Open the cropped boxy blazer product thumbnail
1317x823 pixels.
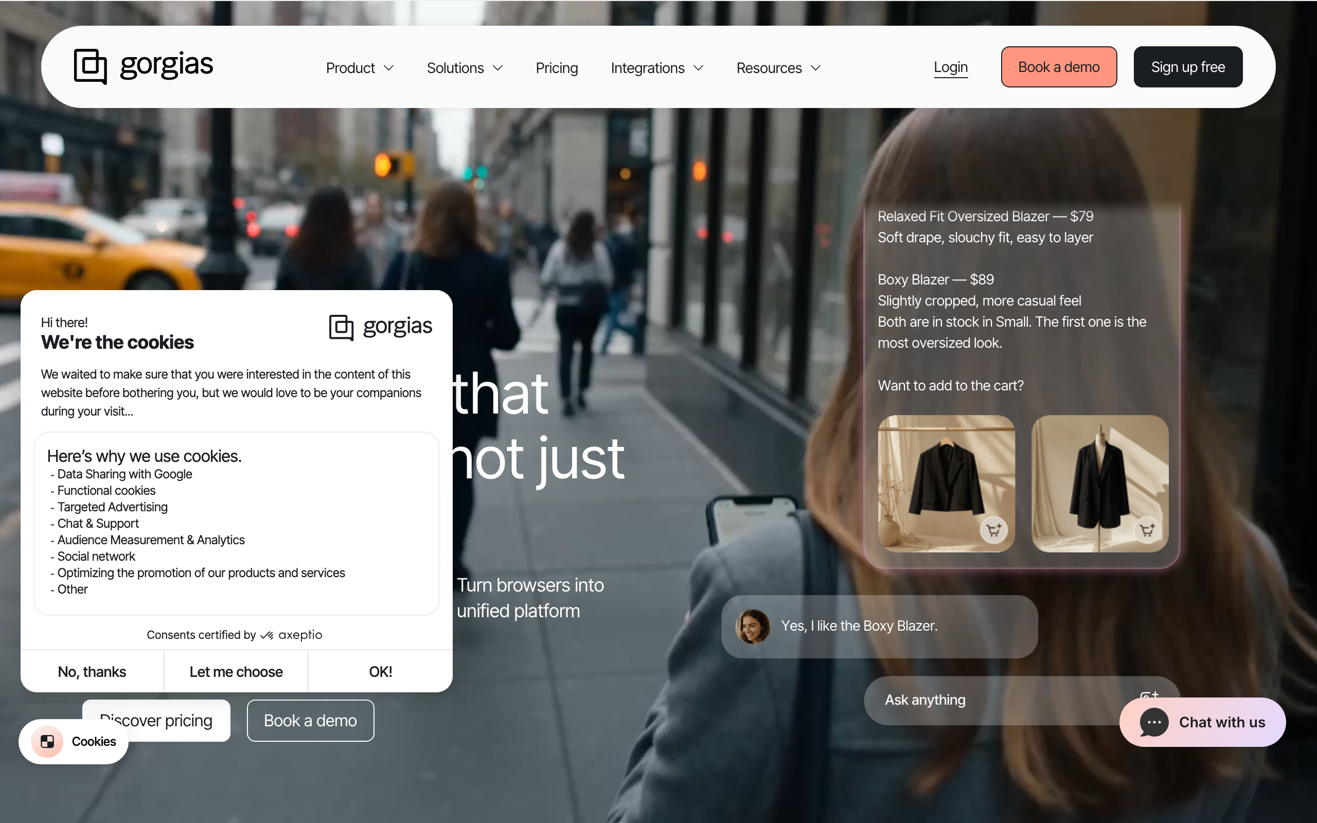(x=946, y=484)
